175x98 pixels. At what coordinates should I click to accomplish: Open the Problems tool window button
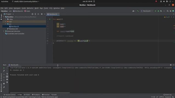[x=36, y=95]
